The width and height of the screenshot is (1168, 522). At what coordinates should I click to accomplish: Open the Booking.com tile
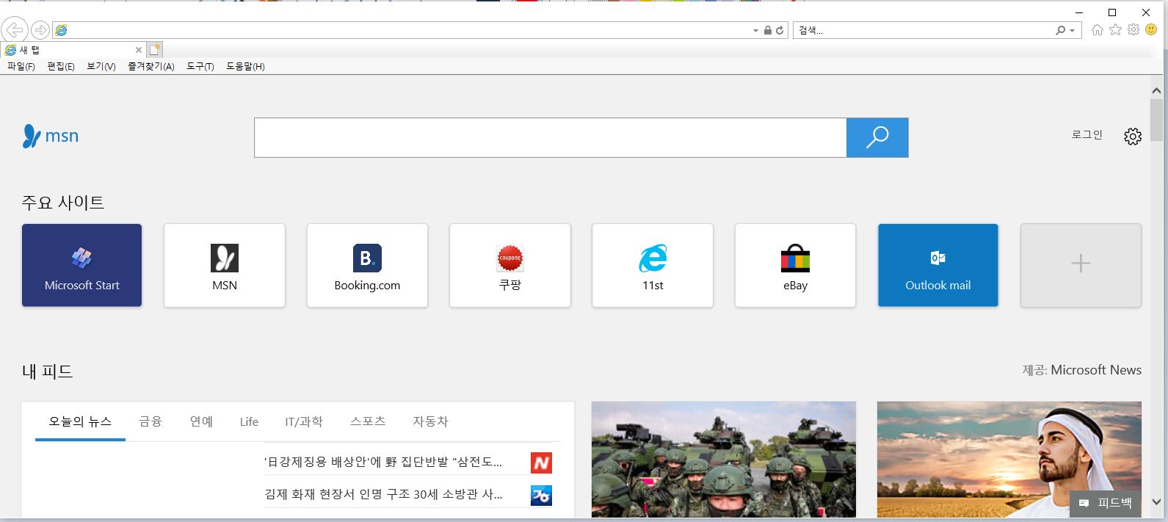(367, 265)
